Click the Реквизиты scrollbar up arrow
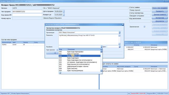This screenshot has width=169, height=95. point(119,35)
